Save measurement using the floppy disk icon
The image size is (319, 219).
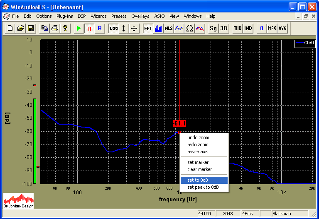pos(30,29)
